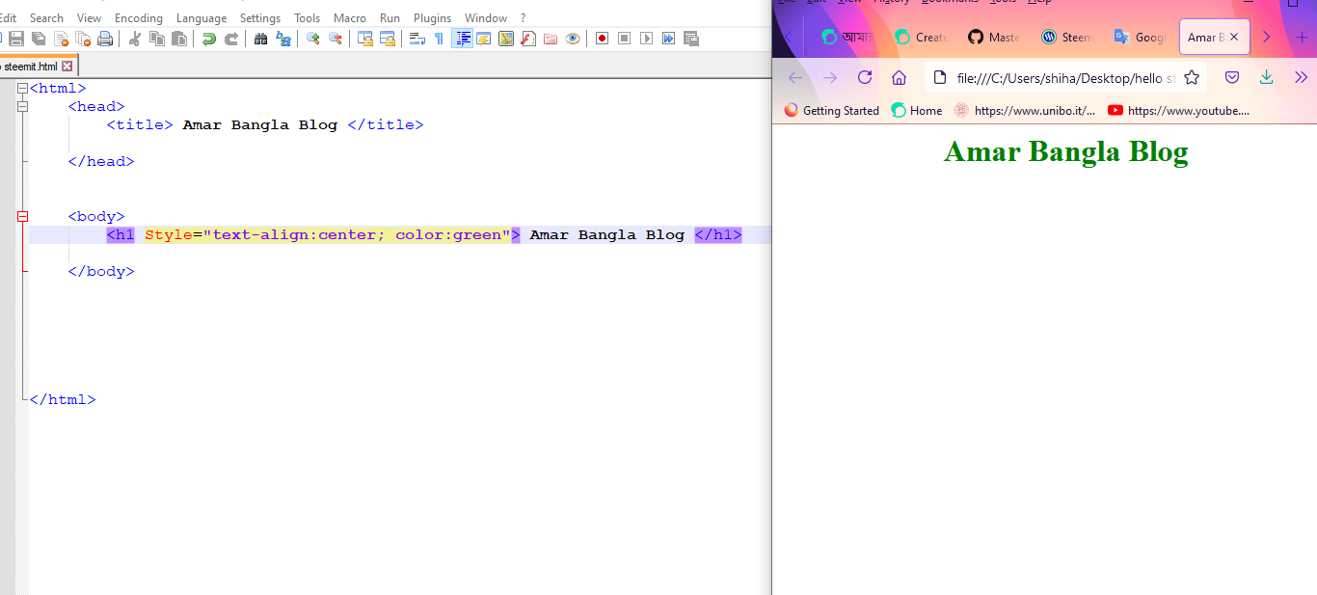1317x595 pixels.
Task: Open the User Defined Language dialog icon
Action: 484,39
